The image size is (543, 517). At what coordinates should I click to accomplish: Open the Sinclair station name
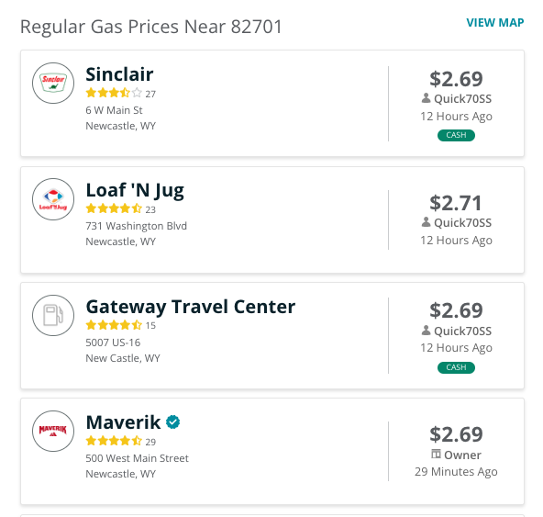(119, 74)
